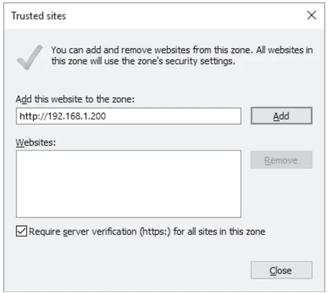Toggle the Require server verification checkbox
Image resolution: width=329 pixels, height=293 pixels.
pyautogui.click(x=21, y=231)
